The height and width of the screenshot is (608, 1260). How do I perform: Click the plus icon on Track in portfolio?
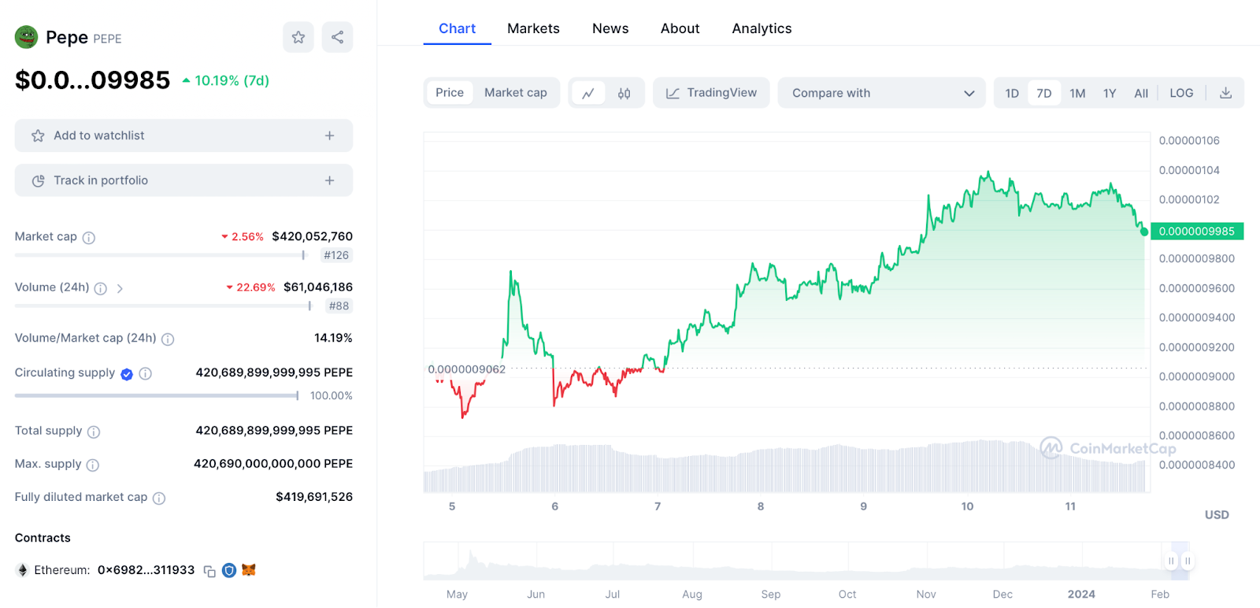coord(330,180)
